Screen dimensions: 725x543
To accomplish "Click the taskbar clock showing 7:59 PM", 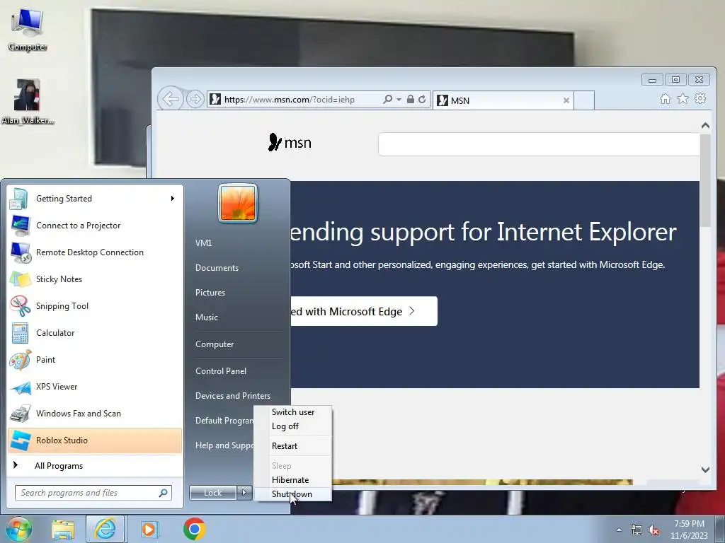I will (x=689, y=530).
